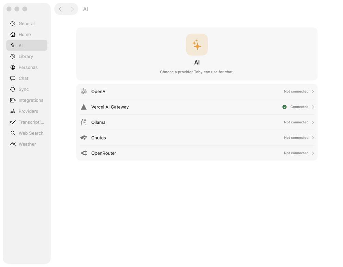Viewport: 343px width, 267px height.
Task: Click the Personas person icon
Action: (13, 68)
